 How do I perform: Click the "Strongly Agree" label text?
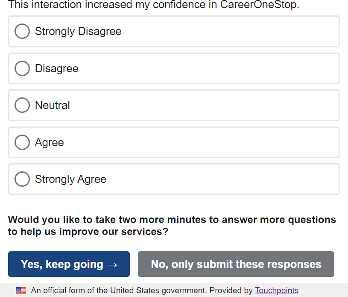[x=70, y=179]
